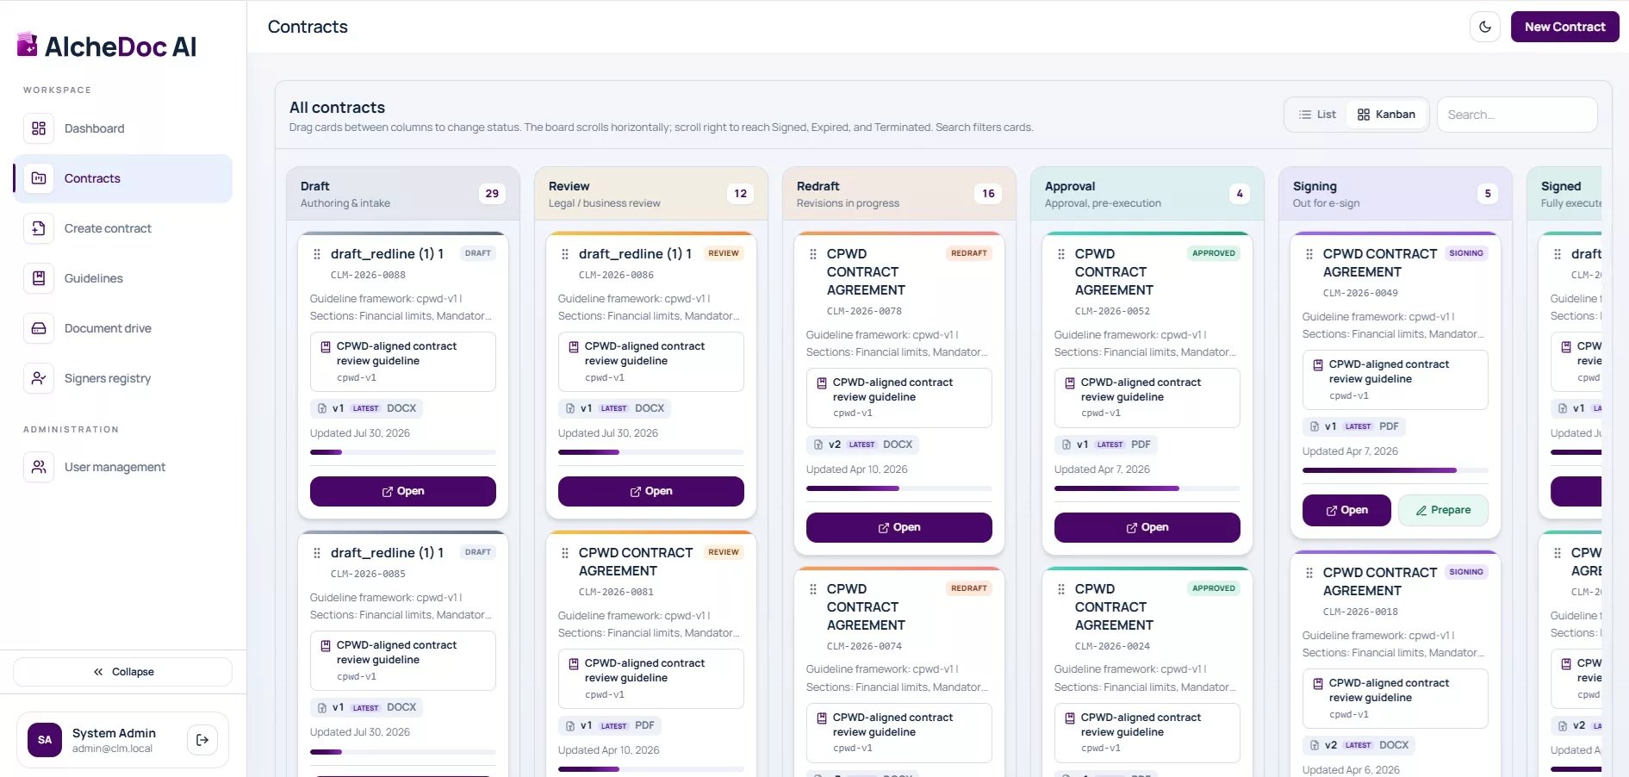Click drag handle on card CLM-2026-0086
This screenshot has height=777, width=1629.
[x=565, y=254]
